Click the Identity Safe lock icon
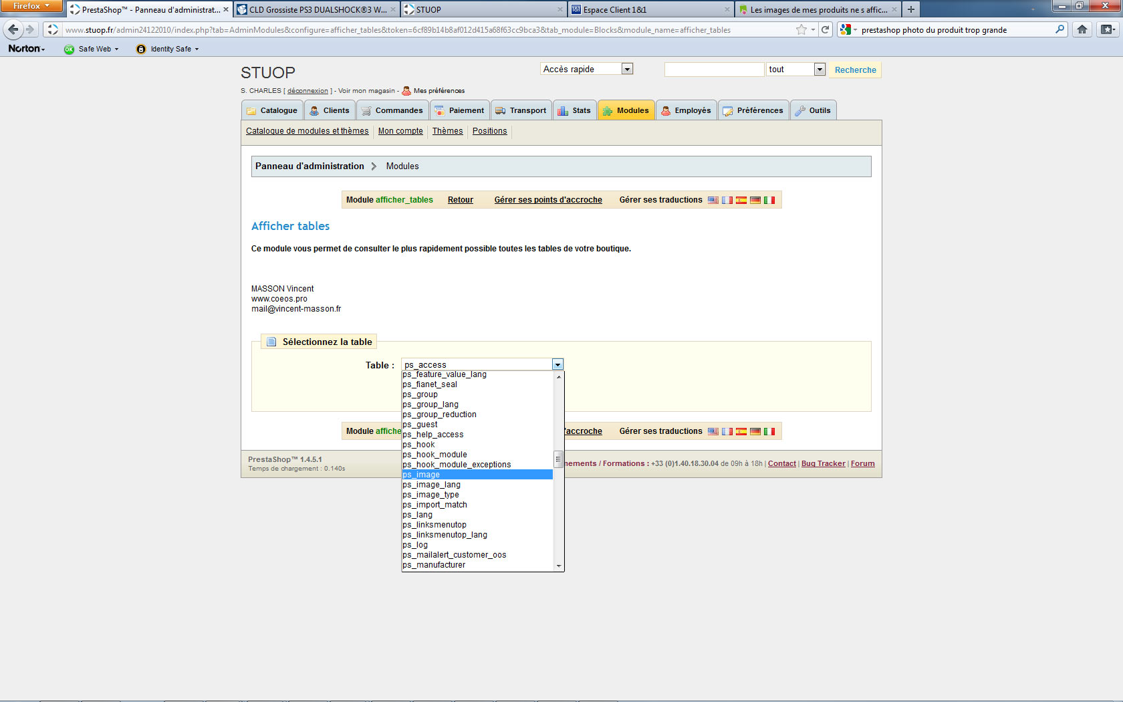1123x702 pixels. click(x=140, y=49)
